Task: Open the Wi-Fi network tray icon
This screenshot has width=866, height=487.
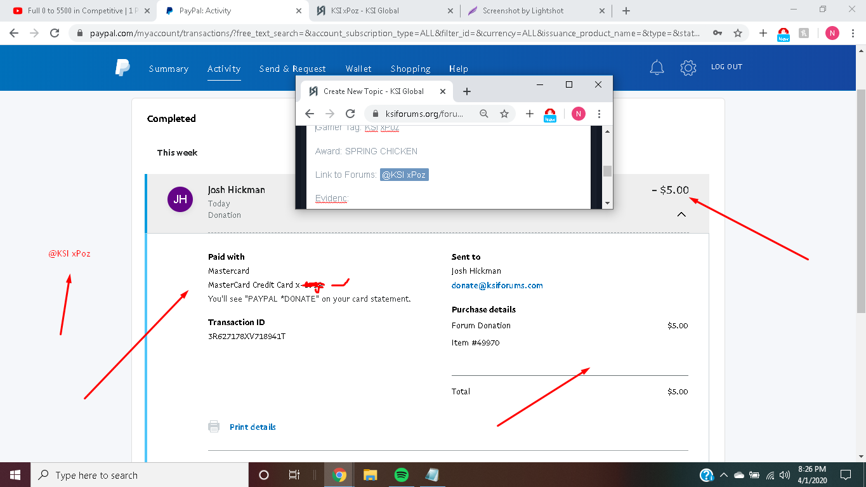Action: click(x=770, y=475)
